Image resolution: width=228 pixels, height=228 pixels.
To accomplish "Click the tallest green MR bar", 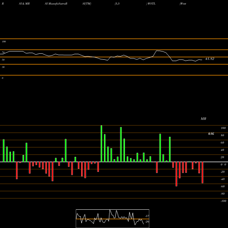I will coord(101,144).
